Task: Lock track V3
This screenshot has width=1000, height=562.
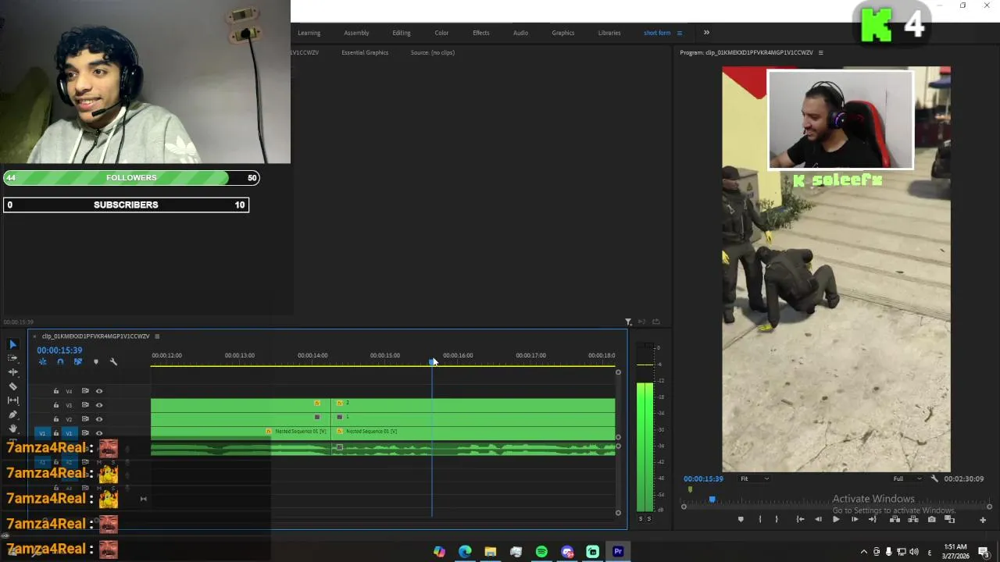Action: (x=56, y=405)
